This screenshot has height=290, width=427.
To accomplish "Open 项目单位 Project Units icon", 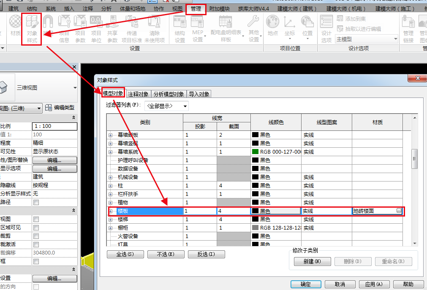I will (96, 29).
